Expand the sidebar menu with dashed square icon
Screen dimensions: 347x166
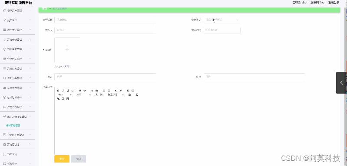pos(17,154)
